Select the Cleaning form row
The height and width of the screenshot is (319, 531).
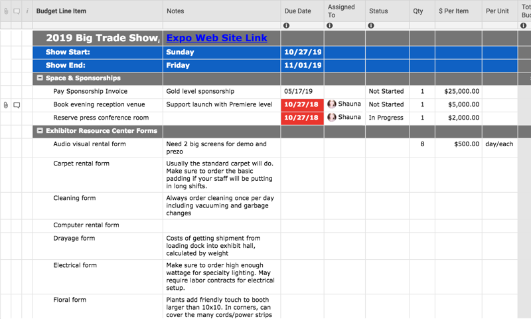coord(98,206)
